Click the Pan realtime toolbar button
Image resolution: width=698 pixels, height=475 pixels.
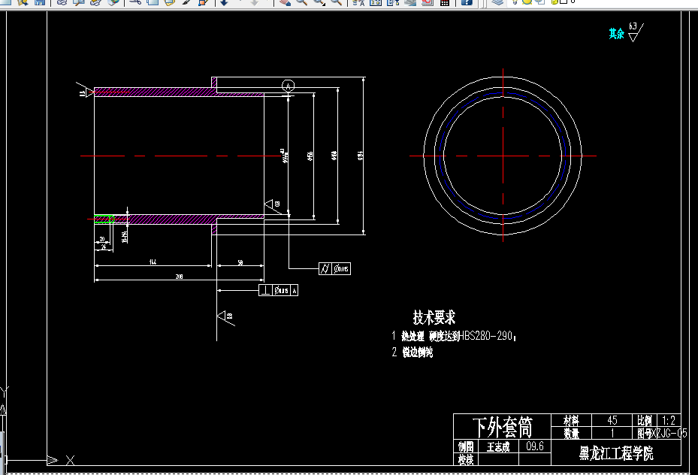point(285,2)
